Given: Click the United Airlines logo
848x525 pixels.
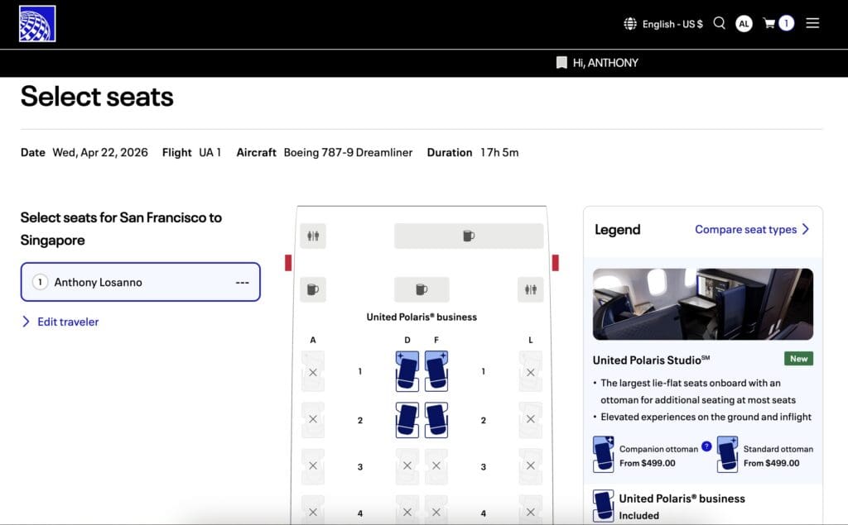Looking at the screenshot, I should pyautogui.click(x=36, y=23).
